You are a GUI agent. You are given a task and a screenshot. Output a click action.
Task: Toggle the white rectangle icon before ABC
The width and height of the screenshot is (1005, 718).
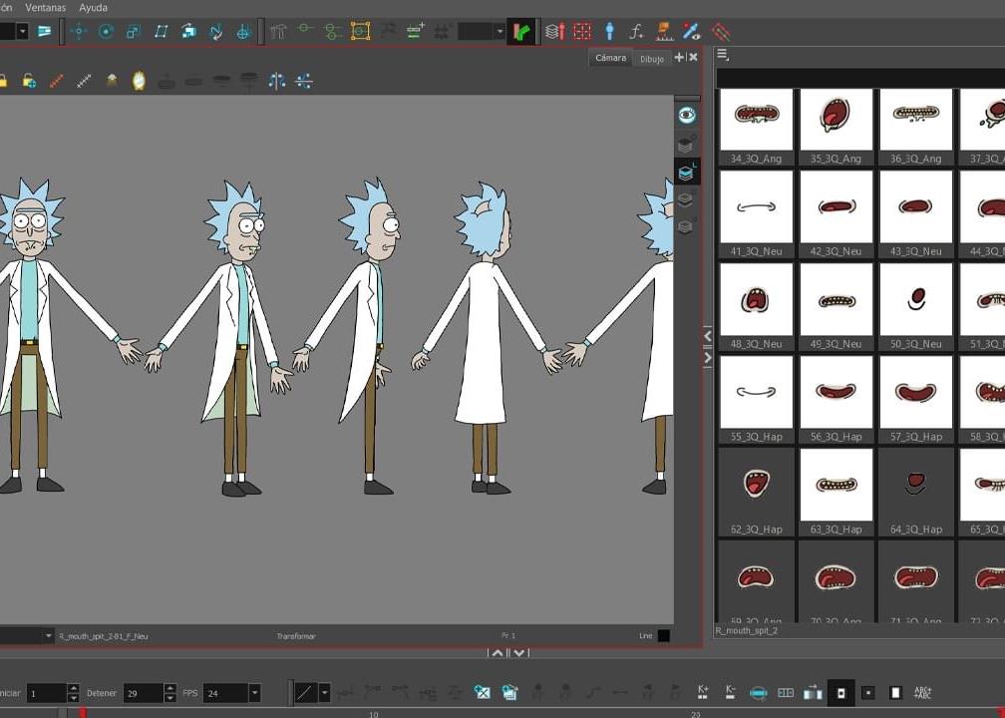[895, 692]
